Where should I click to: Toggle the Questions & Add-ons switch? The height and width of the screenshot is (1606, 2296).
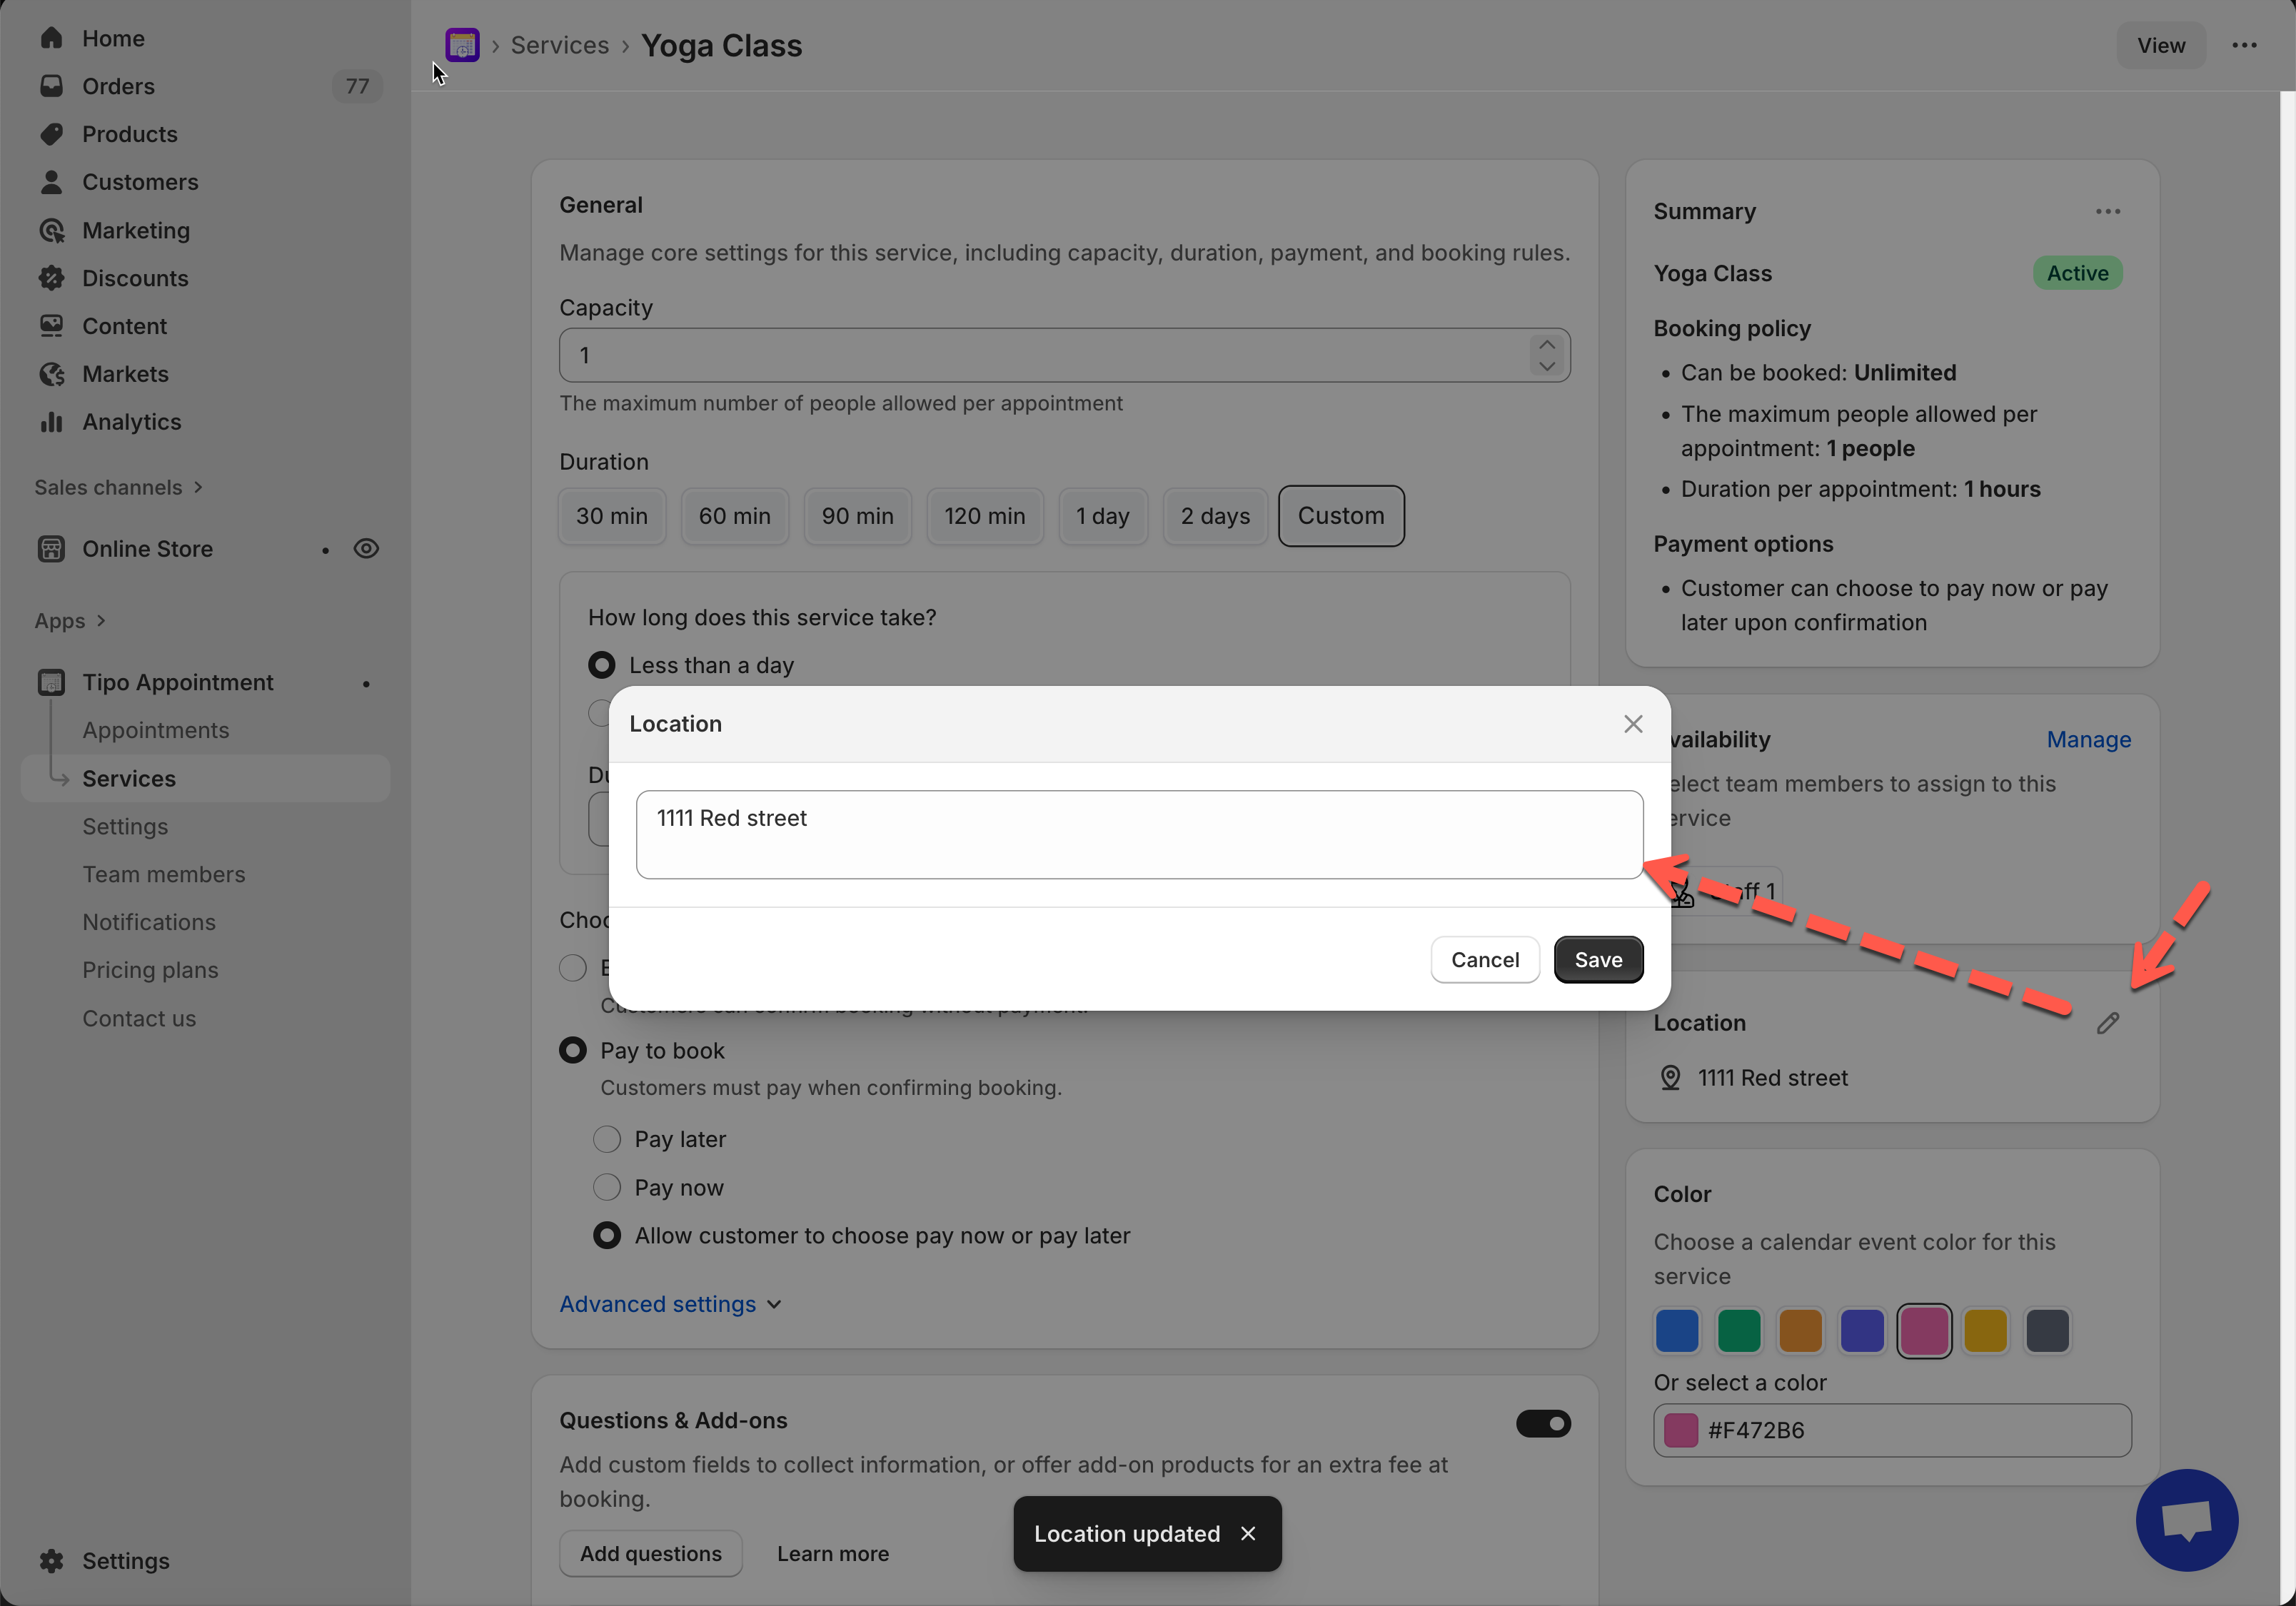[x=1542, y=1423]
